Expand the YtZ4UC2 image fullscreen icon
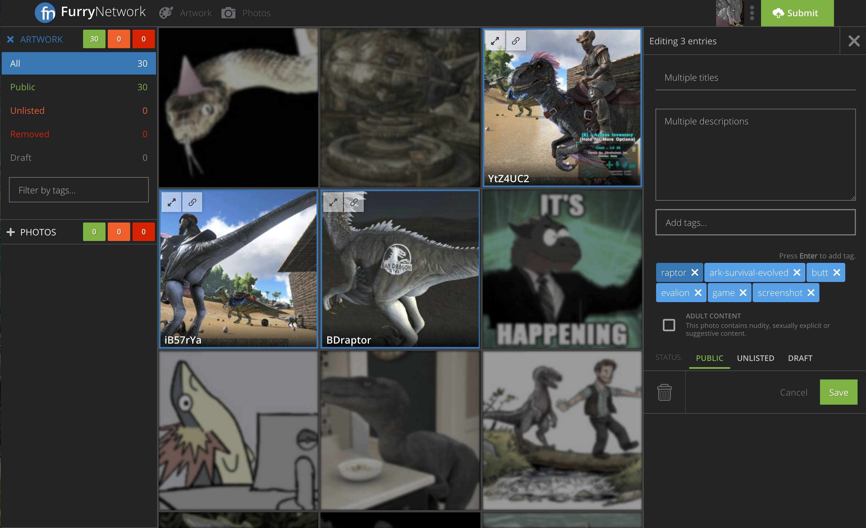866x528 pixels. [x=495, y=41]
